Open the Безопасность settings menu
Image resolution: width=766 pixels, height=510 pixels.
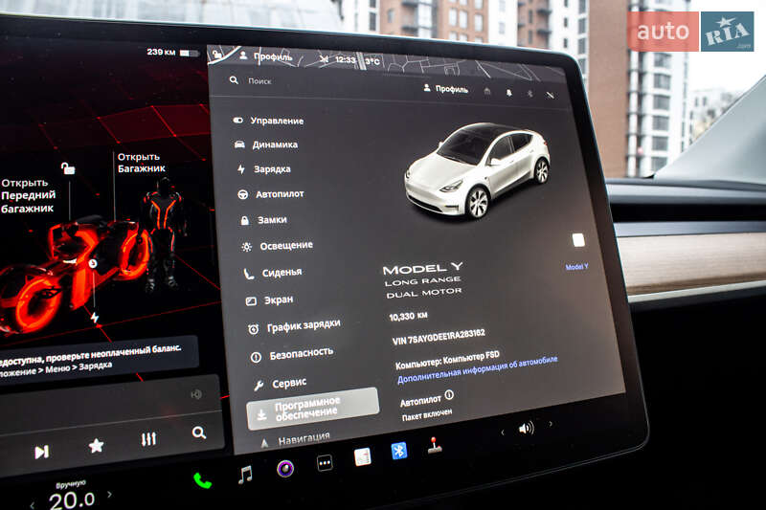click(x=292, y=354)
